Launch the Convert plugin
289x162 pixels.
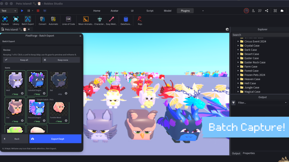(43, 21)
